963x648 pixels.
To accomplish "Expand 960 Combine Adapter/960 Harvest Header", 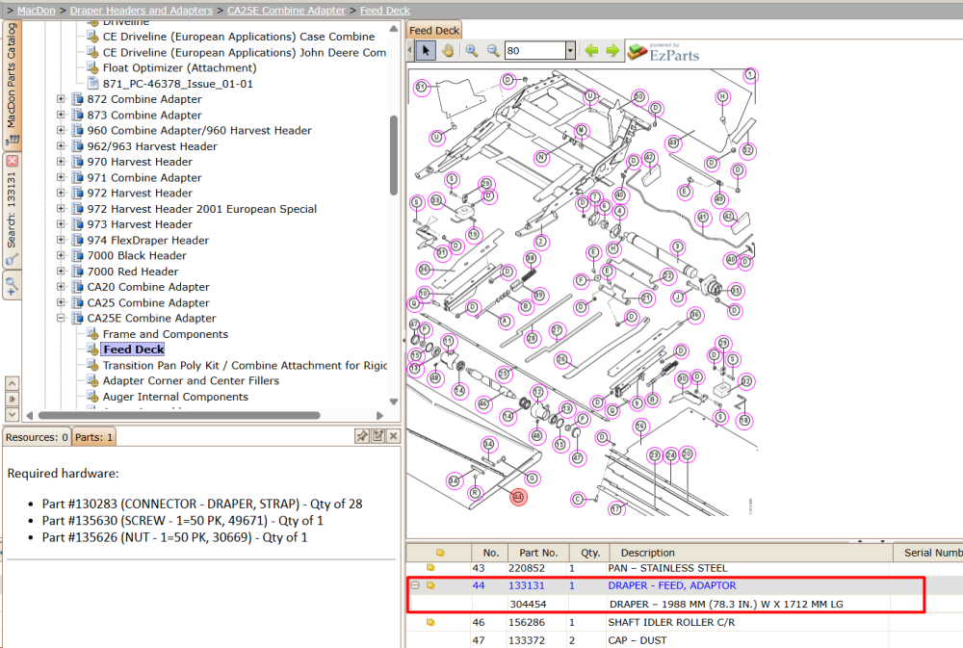I will click(x=61, y=130).
